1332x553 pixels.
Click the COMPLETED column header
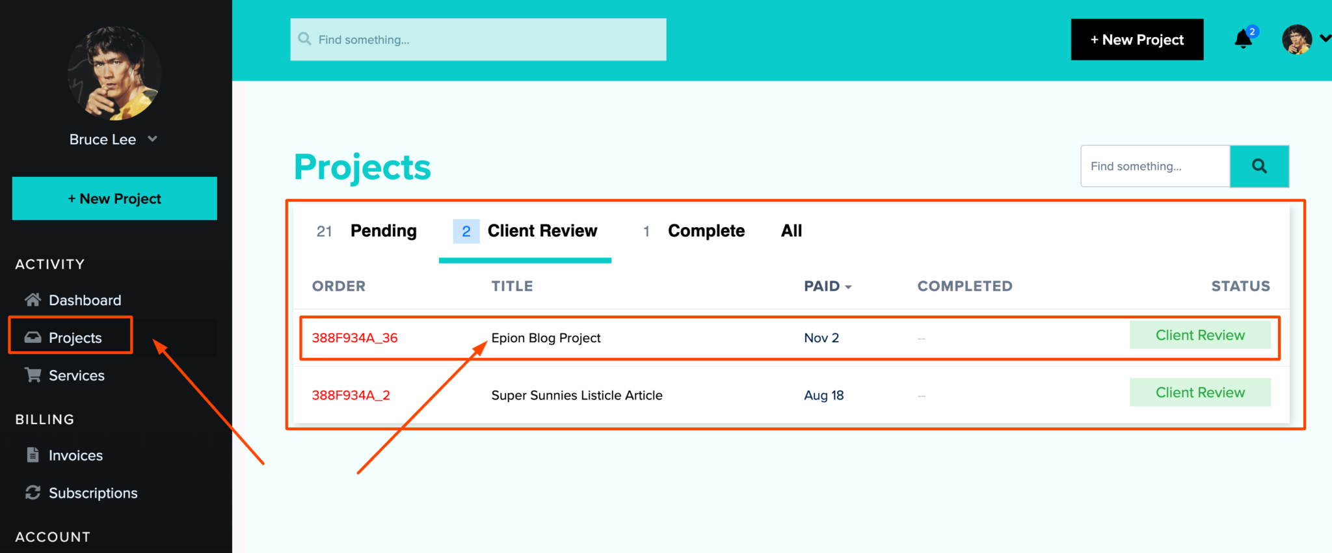coord(965,286)
